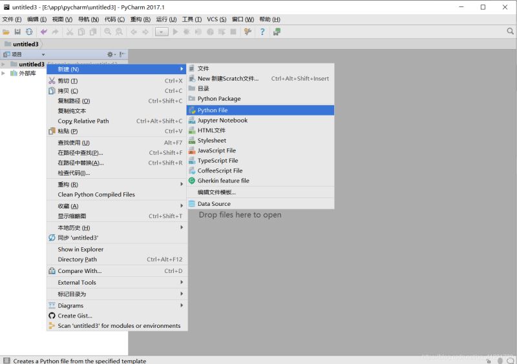Open the 帮助 (H) menu
This screenshot has height=364, width=517.
coord(269,19)
